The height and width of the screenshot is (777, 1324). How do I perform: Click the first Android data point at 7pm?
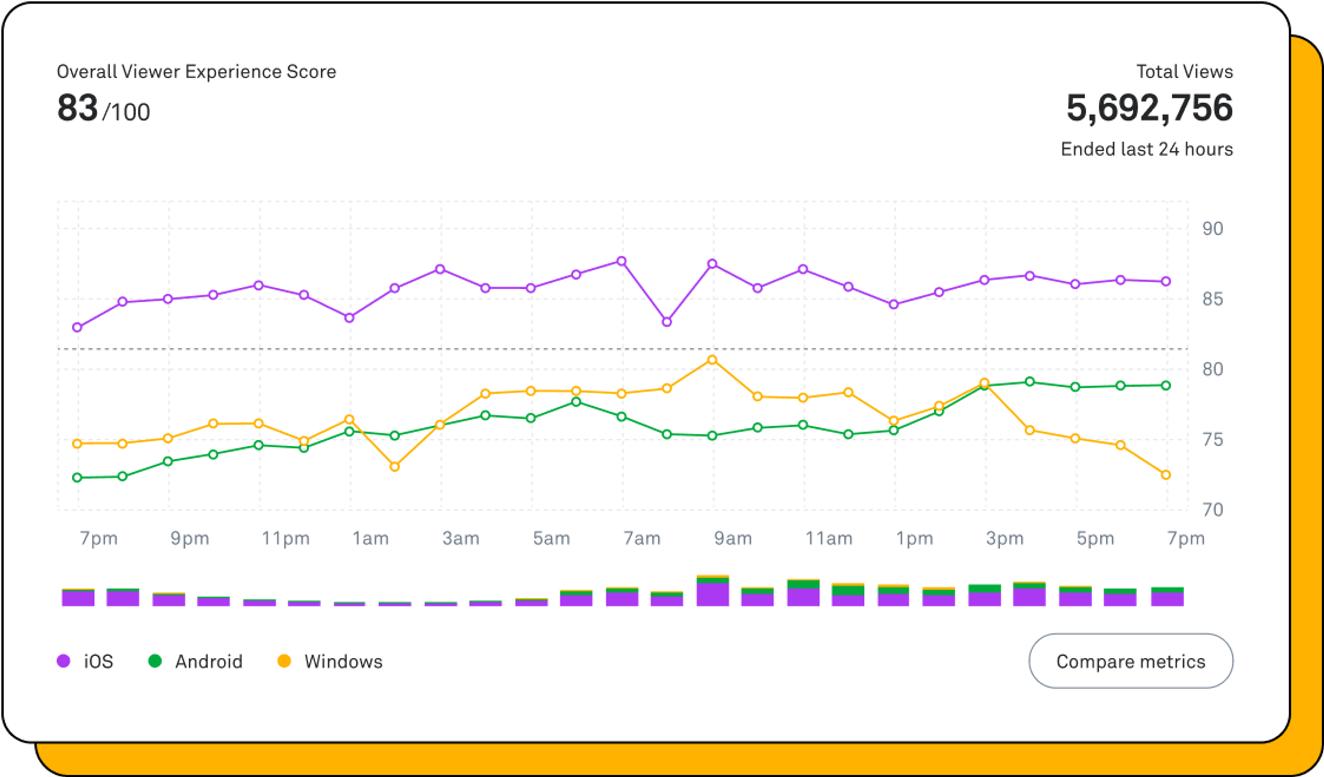point(77,478)
